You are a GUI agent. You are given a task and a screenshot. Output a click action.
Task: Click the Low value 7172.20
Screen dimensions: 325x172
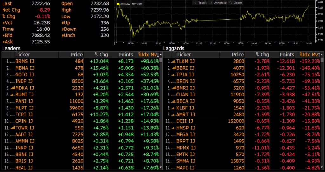coord(100,17)
